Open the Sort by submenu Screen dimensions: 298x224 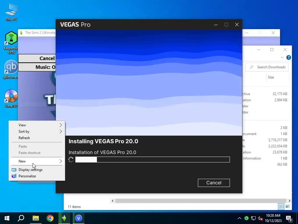(x=37, y=132)
